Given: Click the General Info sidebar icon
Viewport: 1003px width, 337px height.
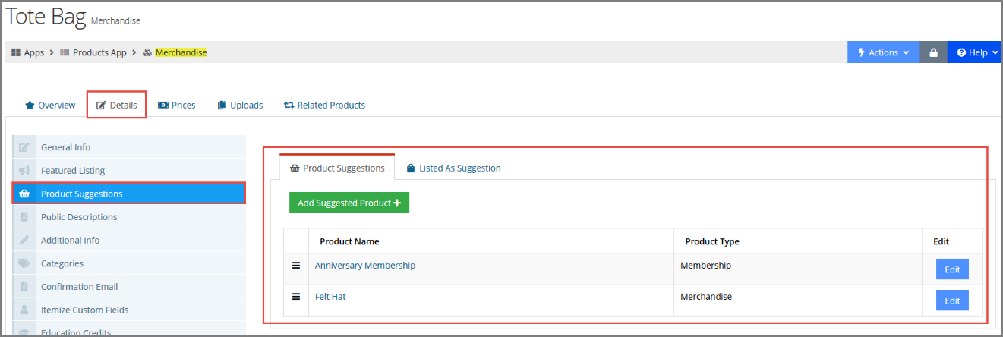Looking at the screenshot, I should point(24,147).
